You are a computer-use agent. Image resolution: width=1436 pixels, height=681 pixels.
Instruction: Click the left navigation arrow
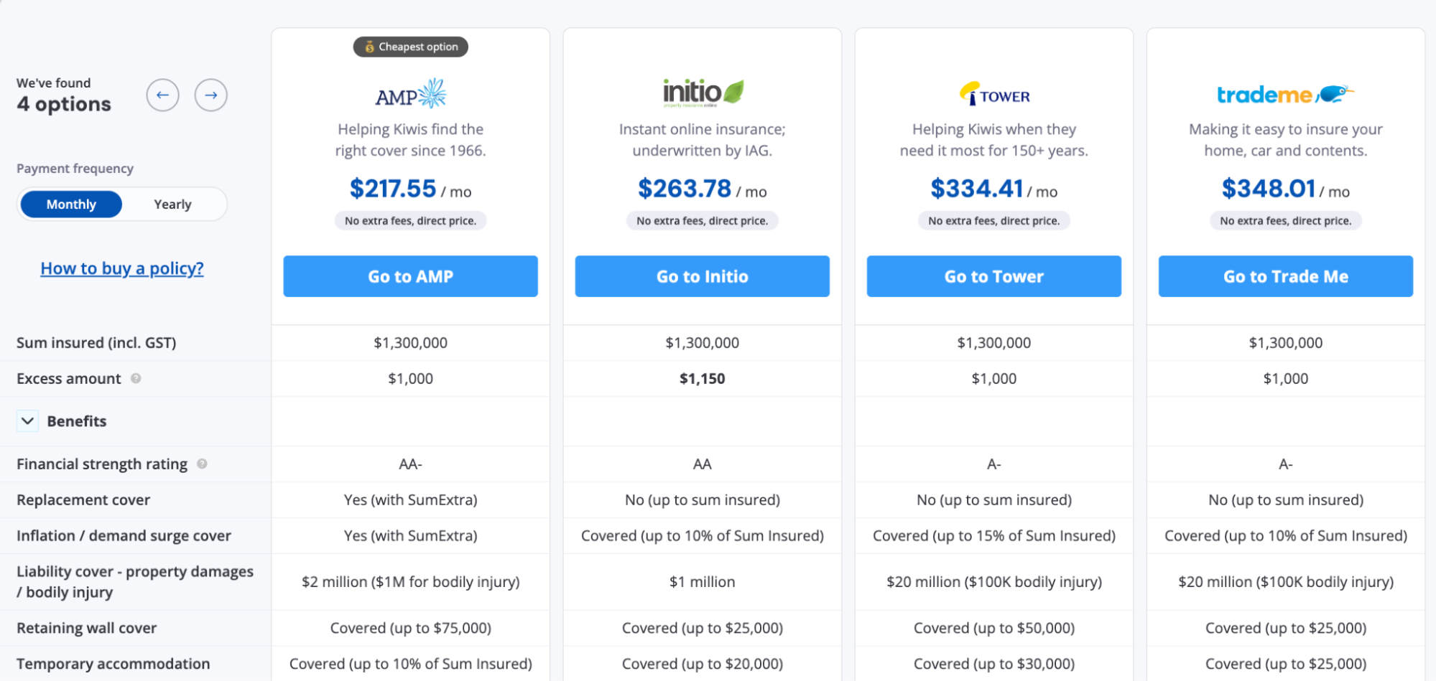point(162,95)
